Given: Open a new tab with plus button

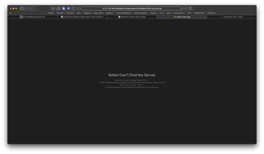Looking at the screenshot, I should pyautogui.click(x=185, y=8).
